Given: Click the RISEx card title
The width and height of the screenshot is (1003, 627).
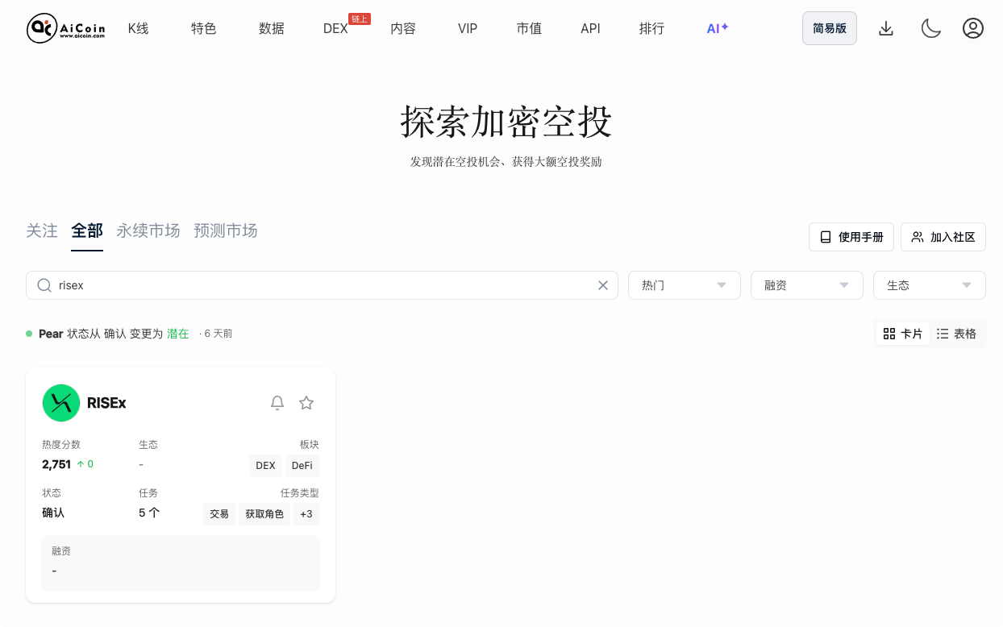Looking at the screenshot, I should 106,403.
